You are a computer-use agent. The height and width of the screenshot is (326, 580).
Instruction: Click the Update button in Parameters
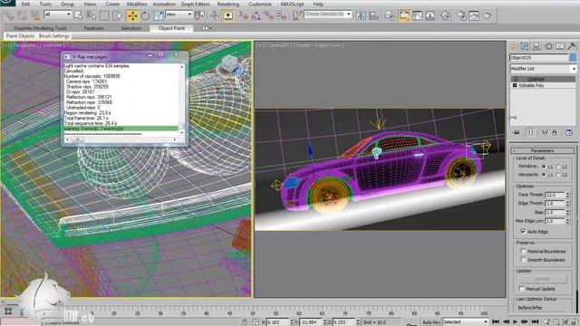(542, 279)
